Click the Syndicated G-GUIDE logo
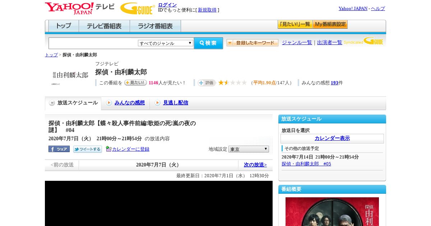 pos(363,41)
